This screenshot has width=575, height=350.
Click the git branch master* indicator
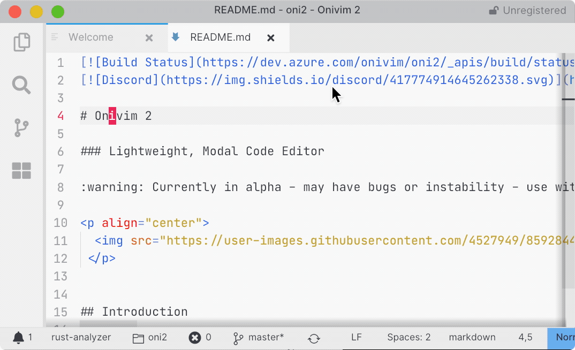[259, 337]
